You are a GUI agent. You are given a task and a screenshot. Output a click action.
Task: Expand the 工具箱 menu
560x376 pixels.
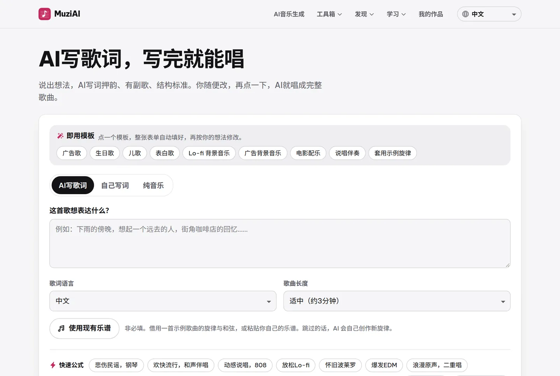(329, 14)
